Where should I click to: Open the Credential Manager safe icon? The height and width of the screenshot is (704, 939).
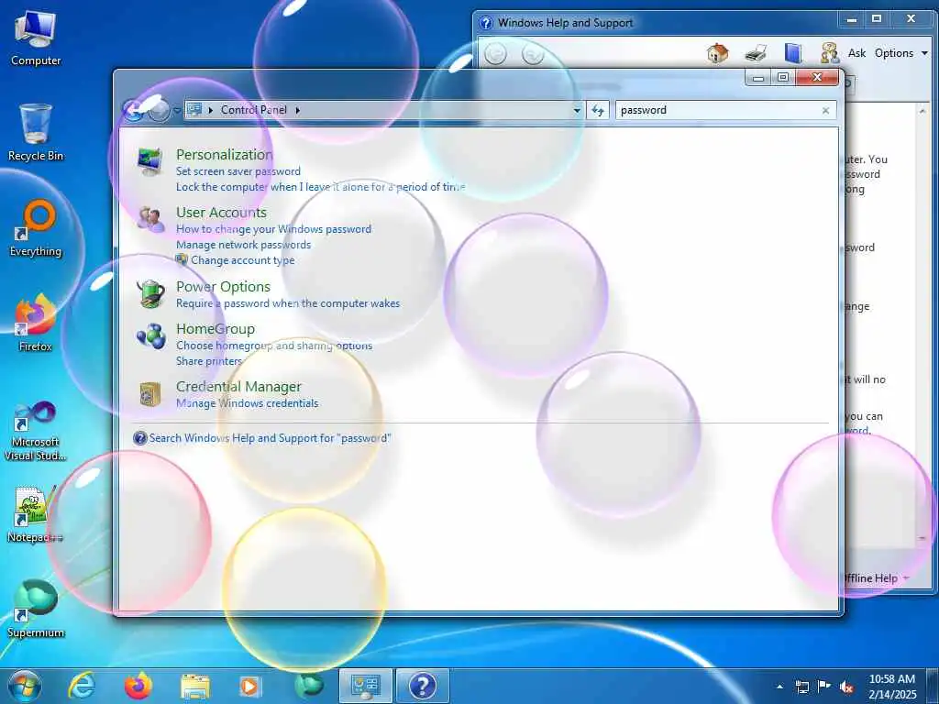click(x=149, y=394)
